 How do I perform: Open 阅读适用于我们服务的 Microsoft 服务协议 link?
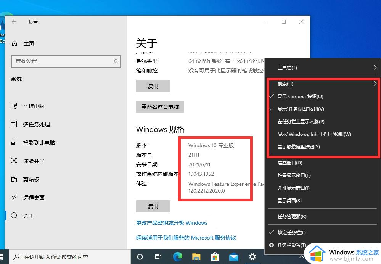click(186, 238)
